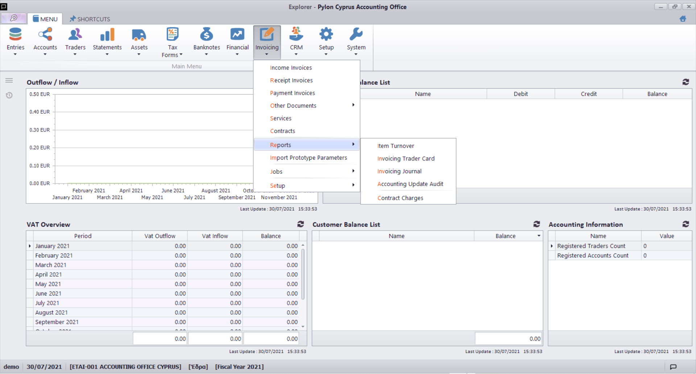Click the CRM ribbon icon
This screenshot has height=374, width=696.
(296, 35)
